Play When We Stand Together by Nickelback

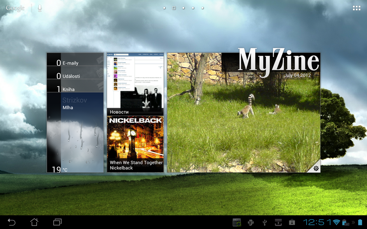(135, 143)
